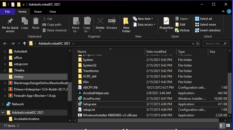The image size is (233, 130).
Task: Click the Cut scissors icon
Action: pyautogui.click(x=44, y=19)
